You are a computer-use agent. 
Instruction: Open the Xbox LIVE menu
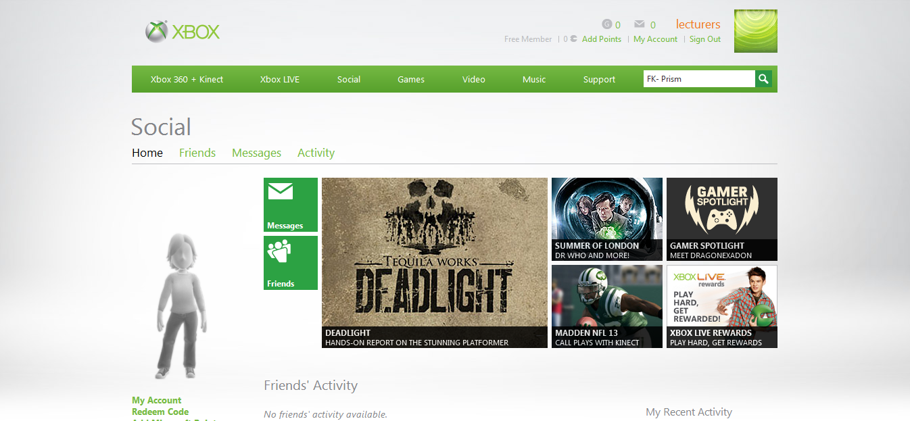coord(280,79)
